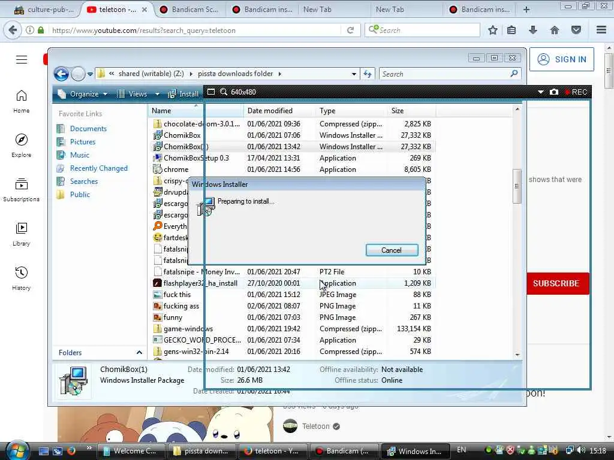The width and height of the screenshot is (614, 460).
Task: Open the Views dropdown arrow in Explorer
Action: (x=157, y=94)
